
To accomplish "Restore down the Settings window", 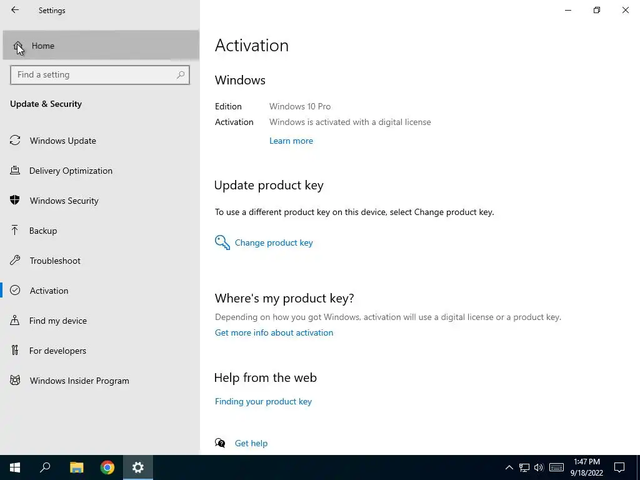I will [x=597, y=10].
